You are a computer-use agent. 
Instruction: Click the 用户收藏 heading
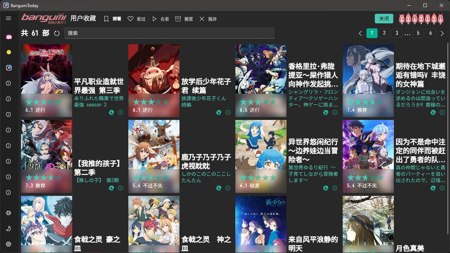click(83, 18)
